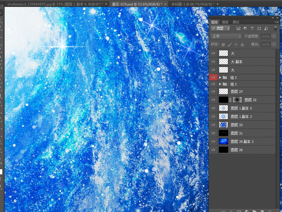
Task: Toggle the eye for 图层 32
Action: point(213,100)
